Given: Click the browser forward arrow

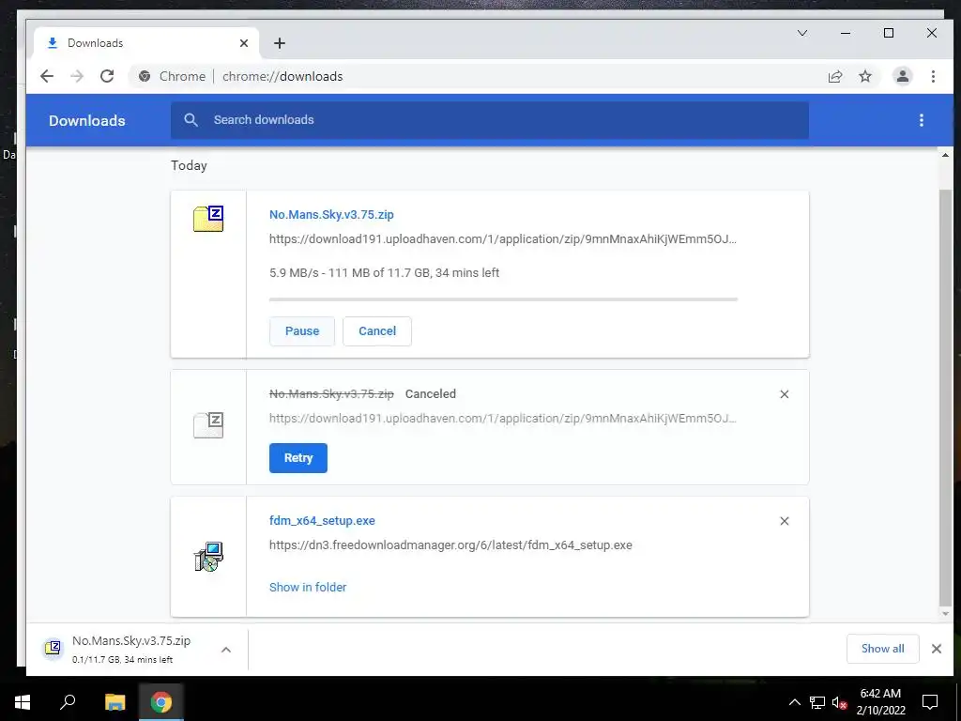Looking at the screenshot, I should [x=77, y=76].
